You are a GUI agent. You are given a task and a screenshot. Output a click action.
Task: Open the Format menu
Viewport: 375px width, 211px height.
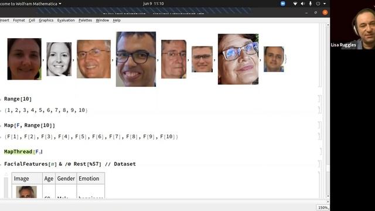pyautogui.click(x=19, y=21)
